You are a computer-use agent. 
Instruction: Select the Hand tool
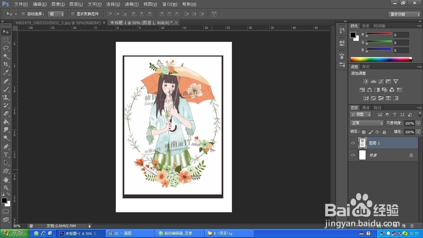[6, 180]
